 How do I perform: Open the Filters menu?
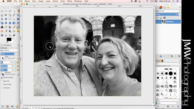click(x=69, y=1)
